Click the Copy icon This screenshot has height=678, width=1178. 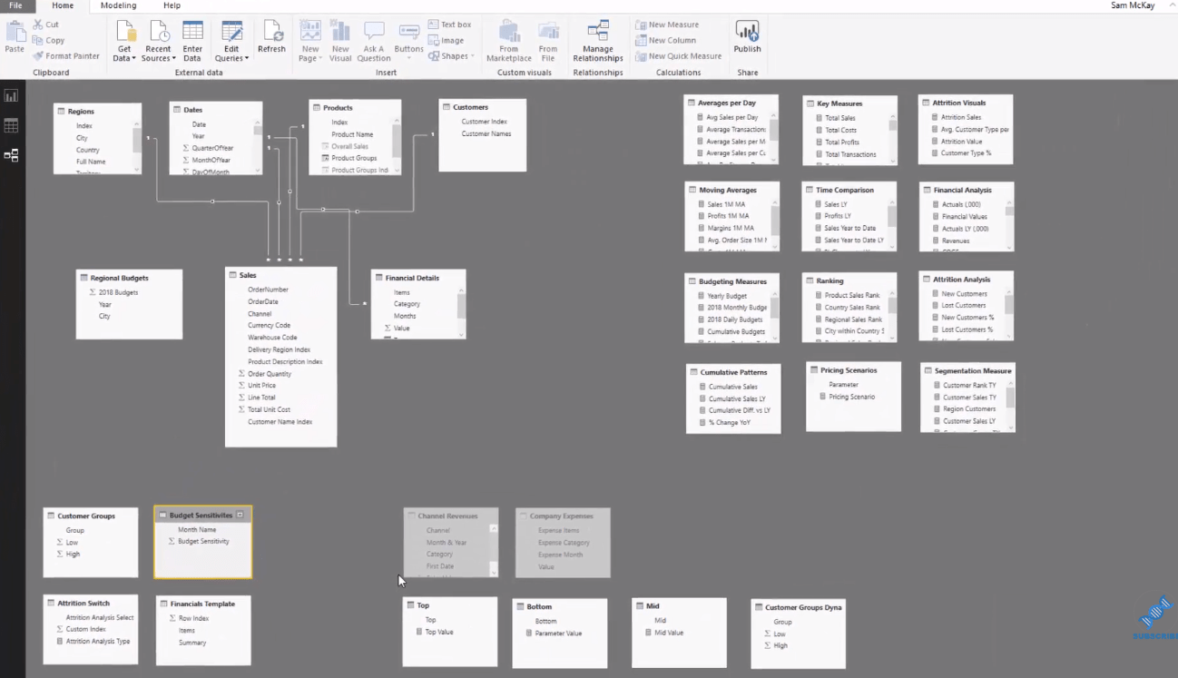pyautogui.click(x=37, y=40)
